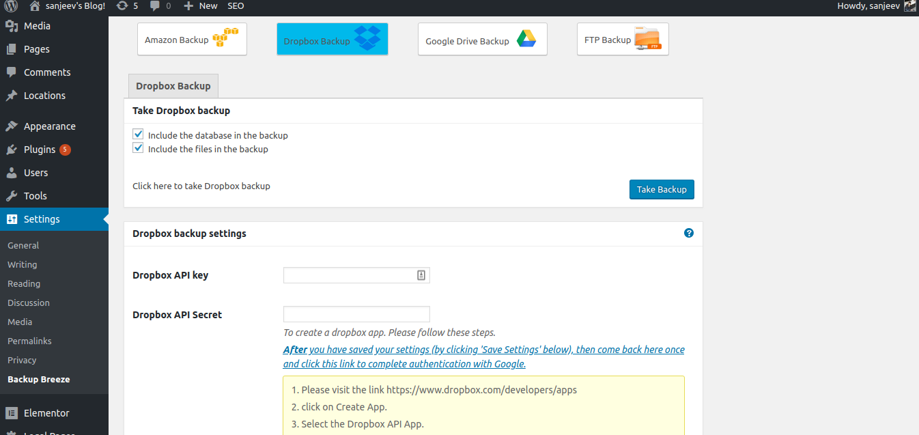This screenshot has width=919, height=435.
Task: Go to Media in the sidebar menu
Action: 37,26
